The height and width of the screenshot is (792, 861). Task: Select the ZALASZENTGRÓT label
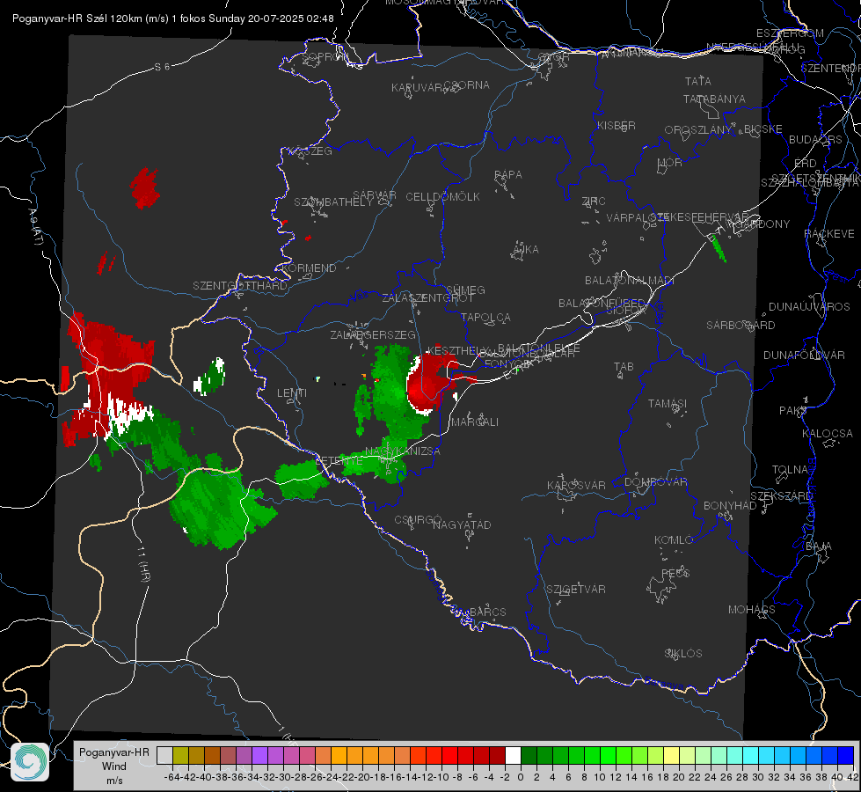click(x=427, y=298)
